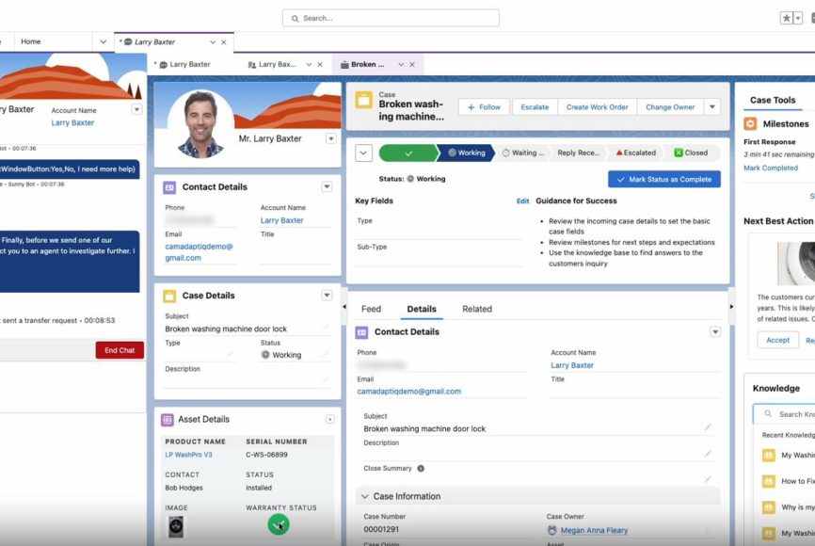Collapse the Case Information section
The width and height of the screenshot is (815, 546).
[x=364, y=496]
